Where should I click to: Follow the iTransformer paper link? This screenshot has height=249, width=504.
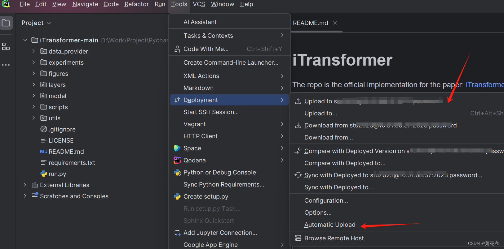click(x=485, y=85)
